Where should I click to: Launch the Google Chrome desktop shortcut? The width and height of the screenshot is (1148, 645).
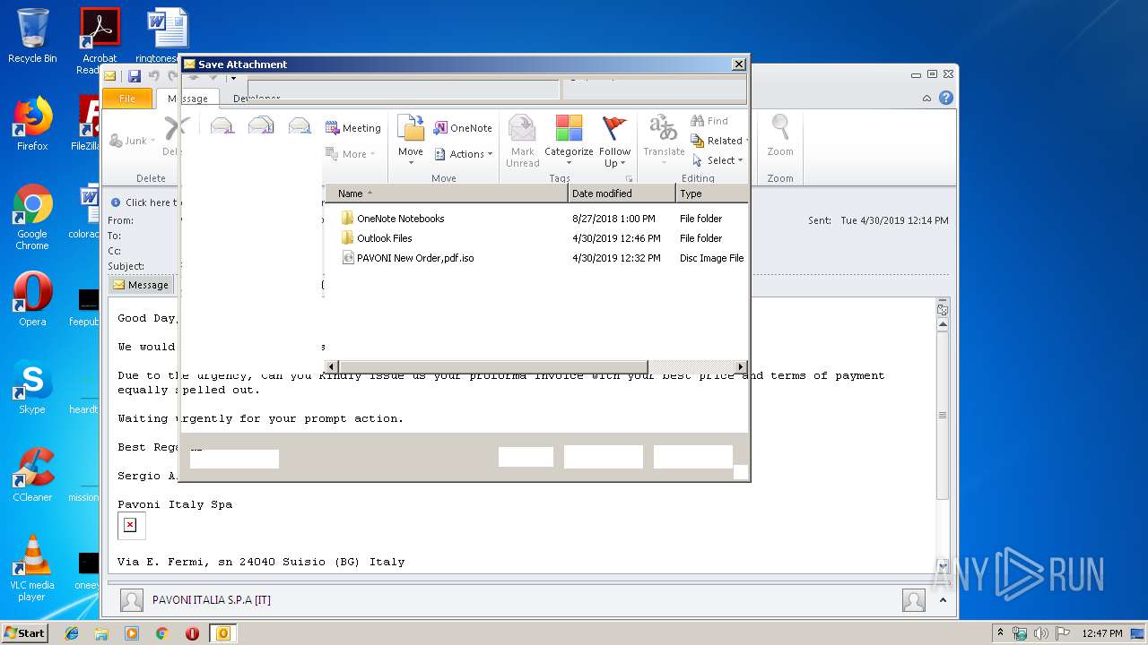32,217
